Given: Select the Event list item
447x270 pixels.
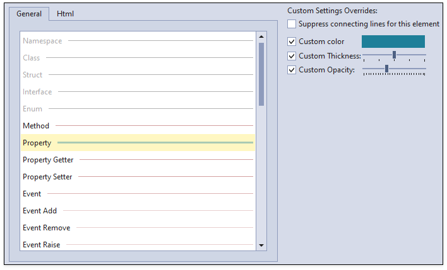Looking at the screenshot, I should 138,194.
